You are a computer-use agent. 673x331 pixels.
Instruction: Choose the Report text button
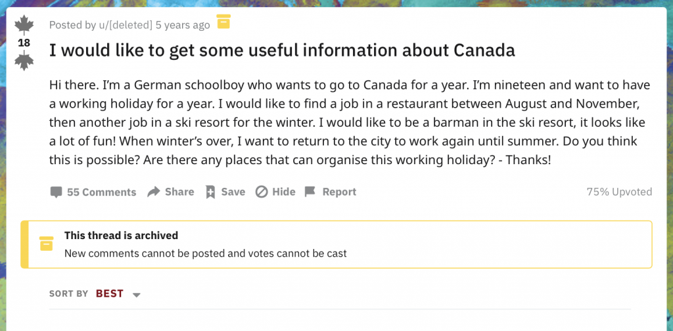coord(339,192)
